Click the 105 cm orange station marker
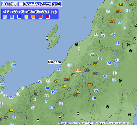 tap(90, 85)
